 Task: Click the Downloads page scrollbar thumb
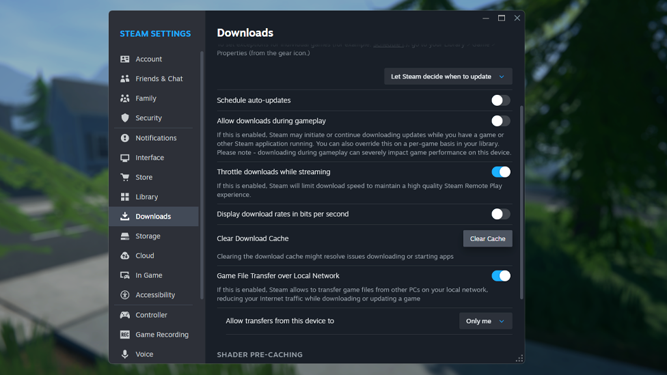point(521,202)
